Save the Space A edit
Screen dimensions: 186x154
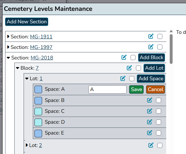tap(137, 89)
